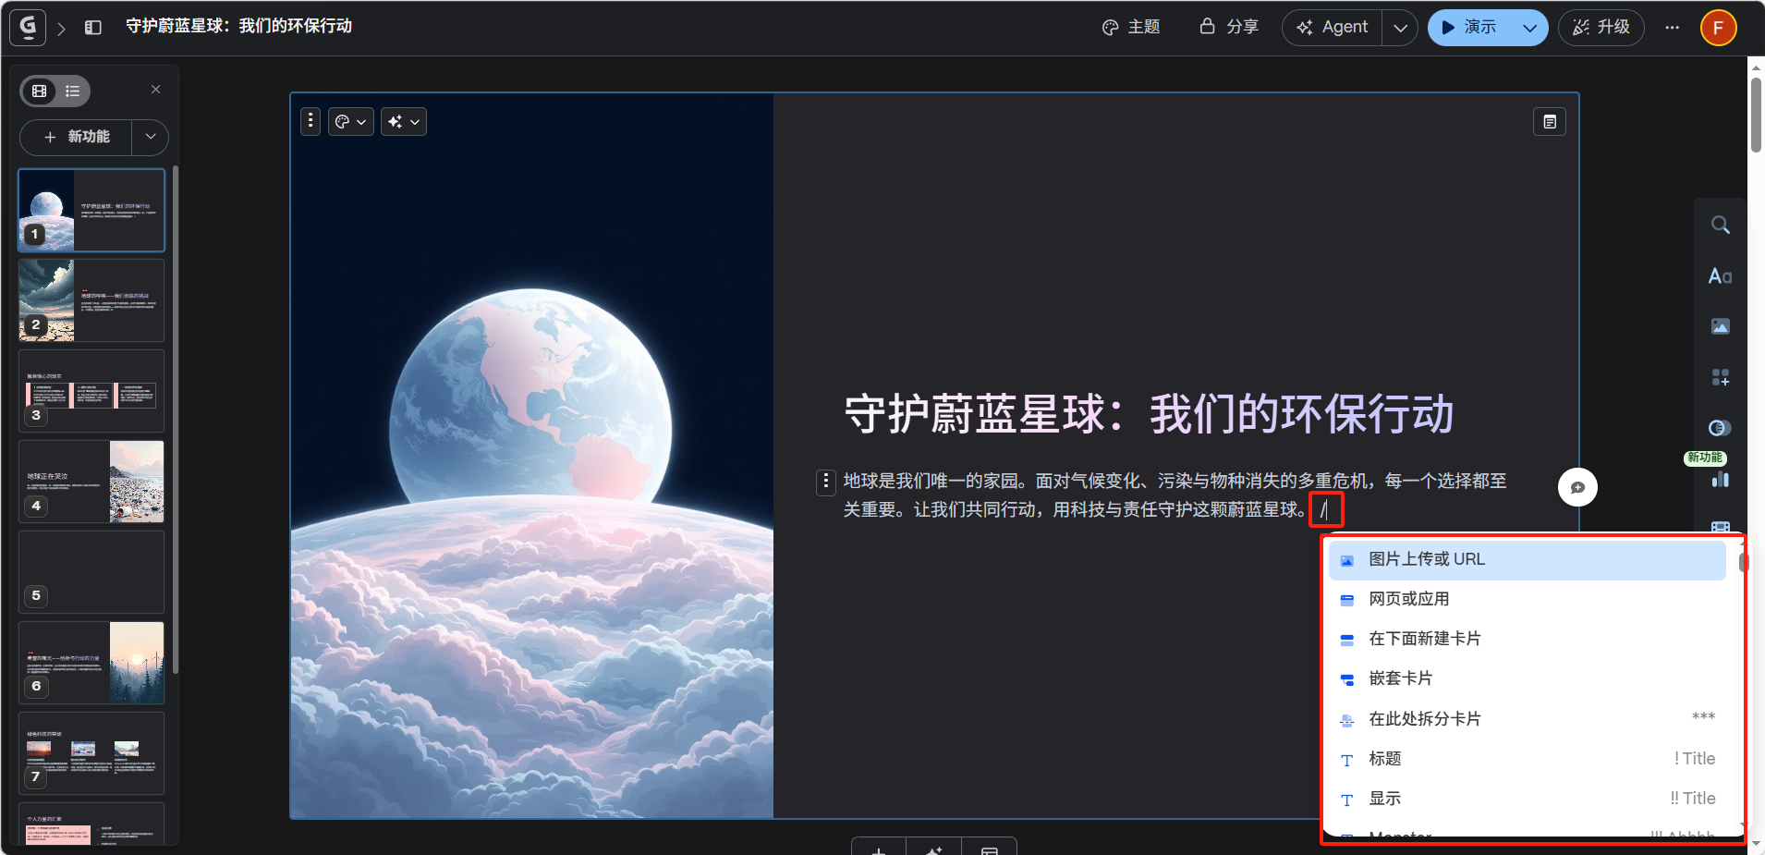Open the more options ellipsis menu
The image size is (1765, 855).
pos(1672,28)
